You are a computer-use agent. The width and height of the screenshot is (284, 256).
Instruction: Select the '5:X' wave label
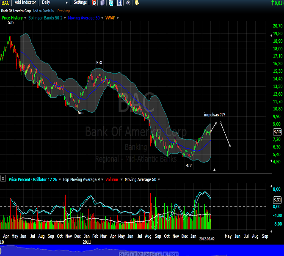click(99, 63)
